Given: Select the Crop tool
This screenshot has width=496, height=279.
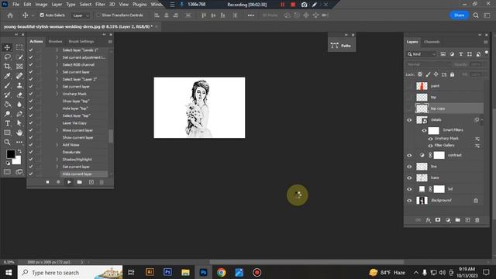Looking at the screenshot, I should coord(7,67).
